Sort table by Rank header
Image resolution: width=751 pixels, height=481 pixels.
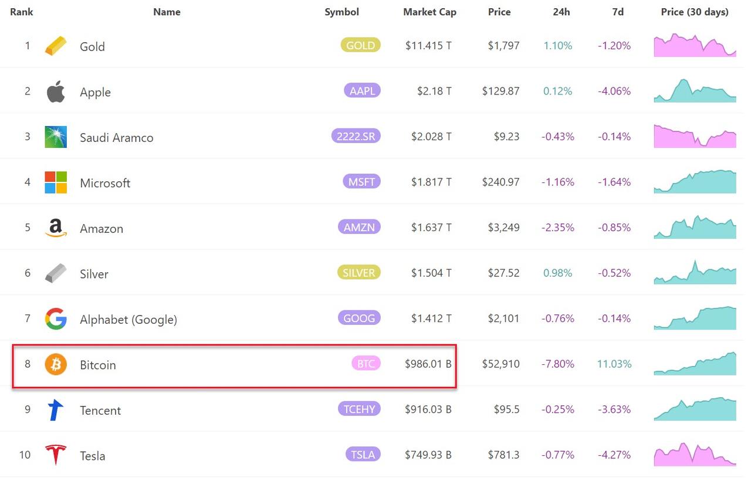22,12
